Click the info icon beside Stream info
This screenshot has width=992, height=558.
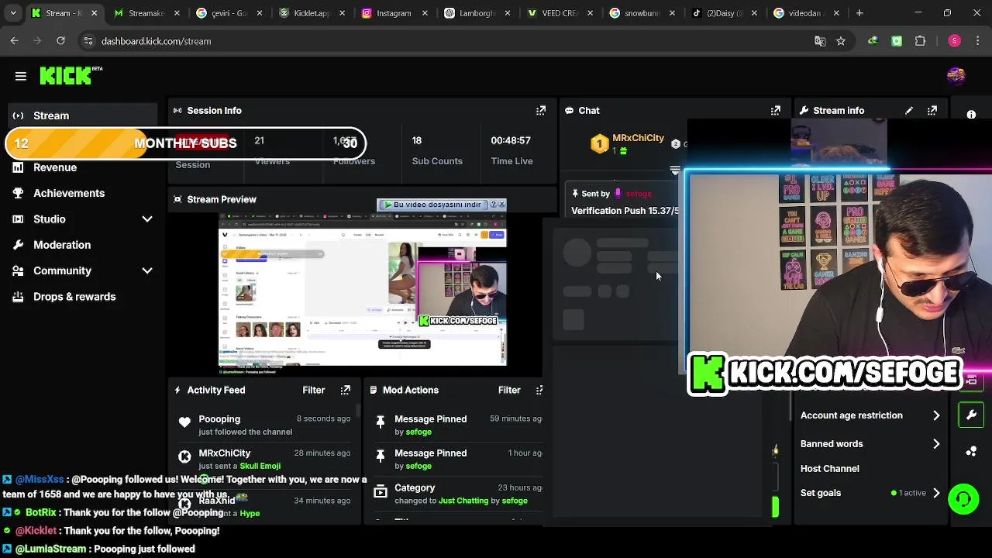click(971, 115)
